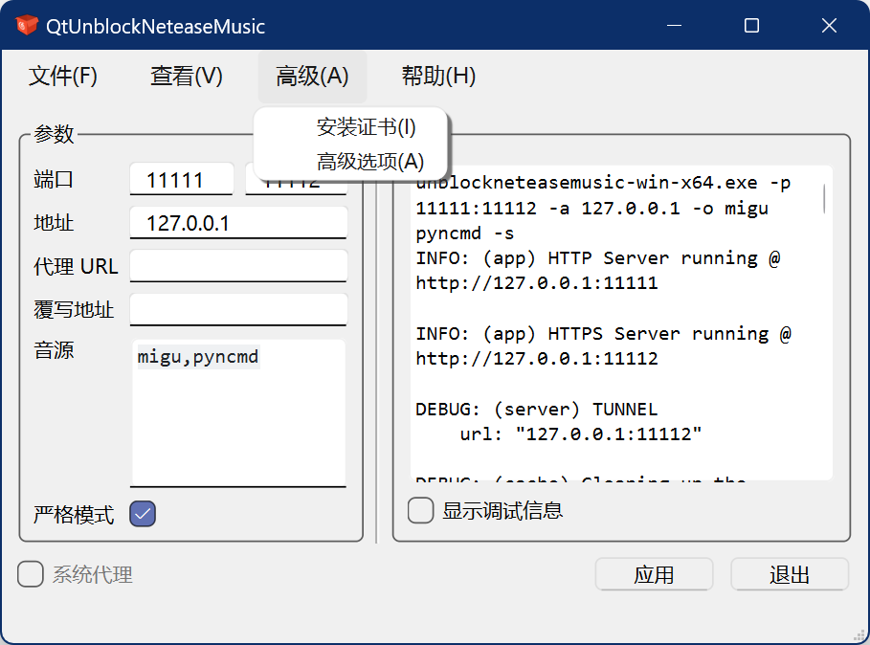Open the 帮助(H) menu
This screenshot has height=645, width=870.
coord(438,77)
